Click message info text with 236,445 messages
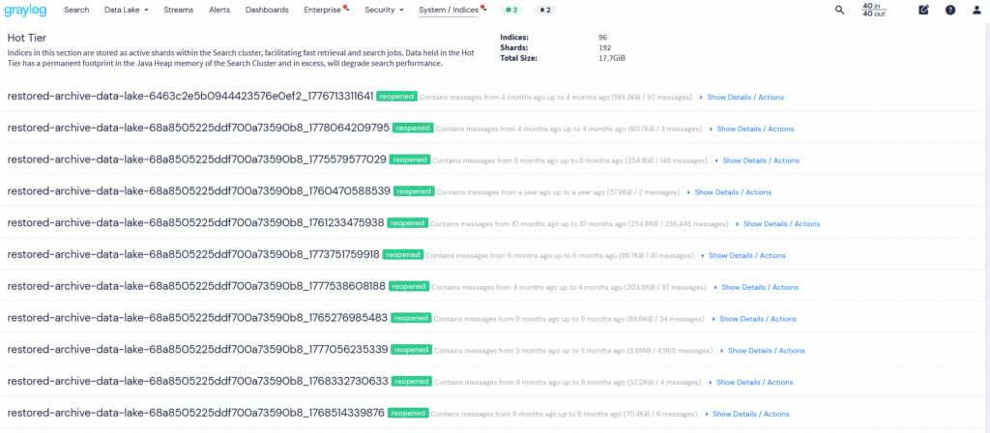Screen dimensions: 990x433 coord(580,224)
